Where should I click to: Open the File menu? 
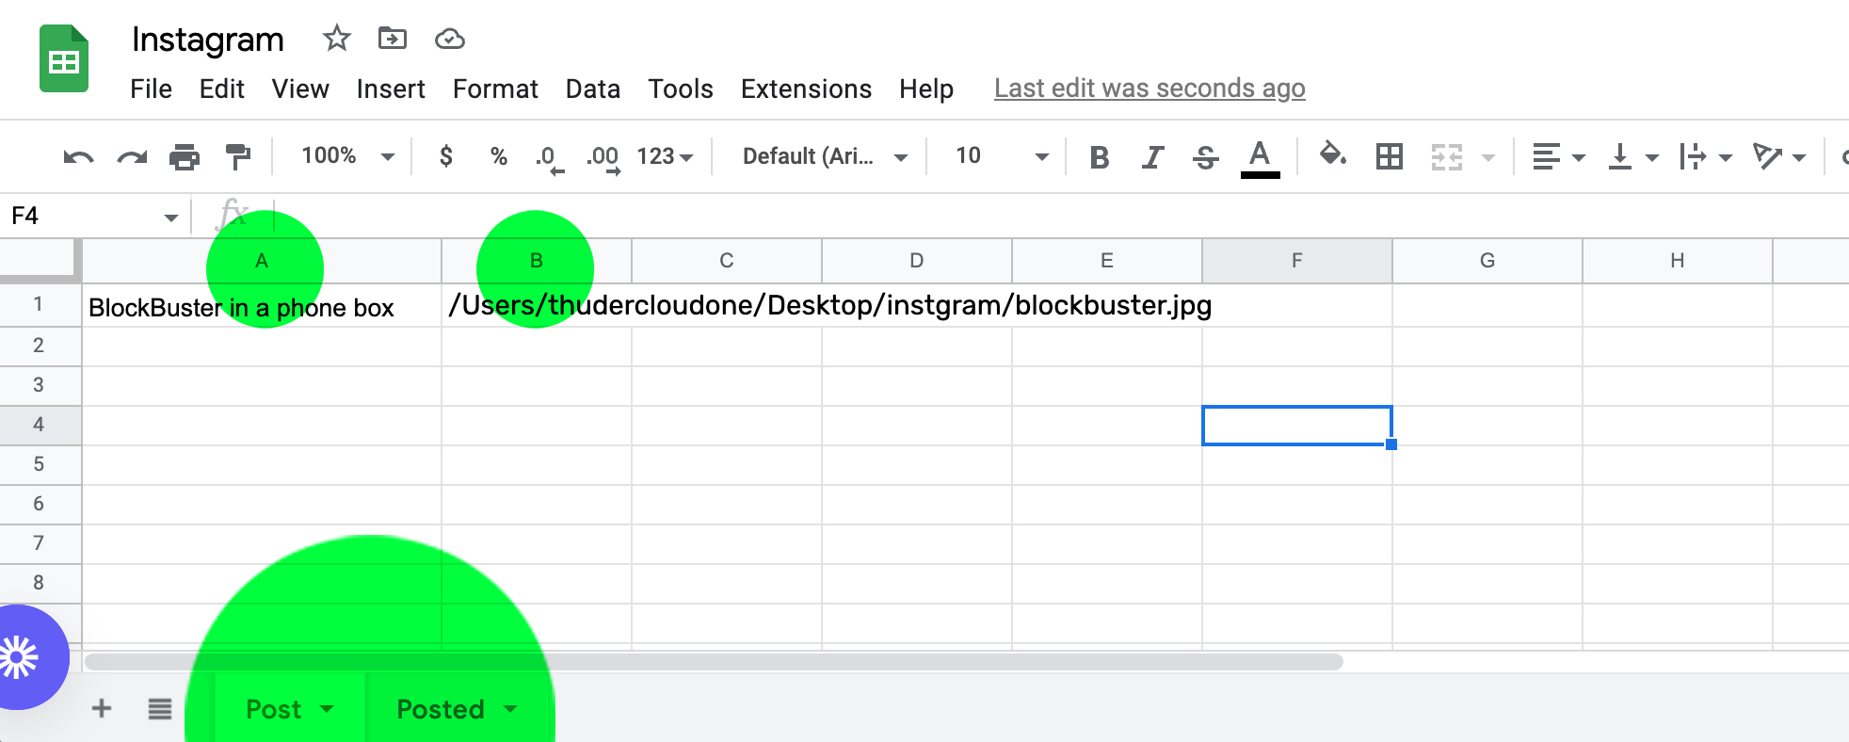click(151, 89)
